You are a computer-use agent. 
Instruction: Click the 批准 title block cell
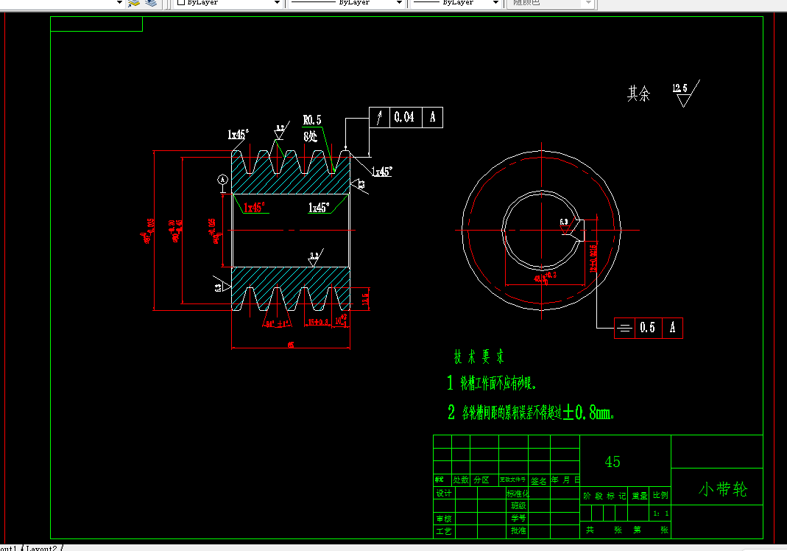518,531
